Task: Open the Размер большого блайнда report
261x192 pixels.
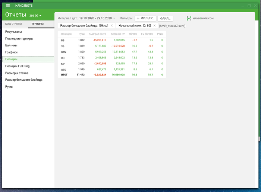Action: tap(28, 80)
